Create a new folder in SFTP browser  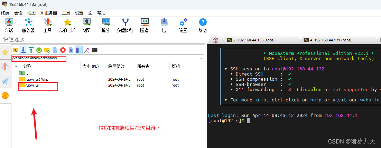click(x=47, y=50)
